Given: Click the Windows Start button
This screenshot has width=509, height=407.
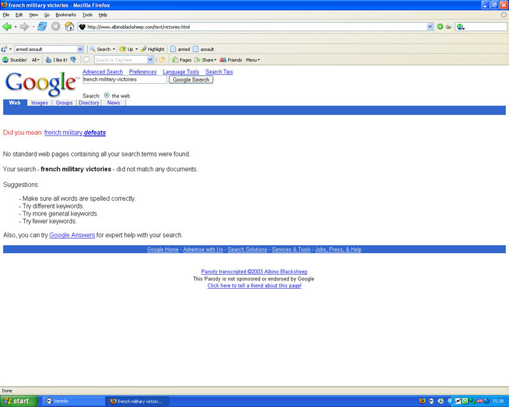Looking at the screenshot, I should click(x=19, y=401).
